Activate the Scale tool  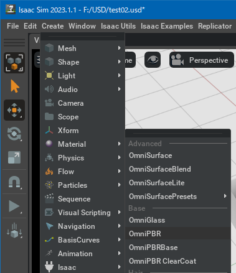point(14,157)
